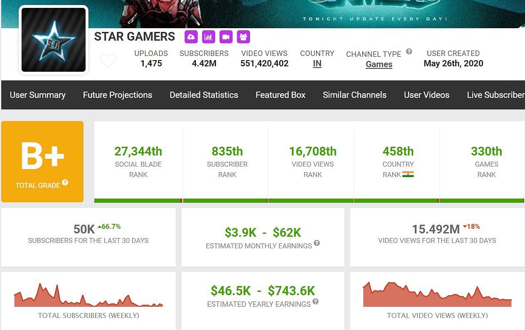
Task: Click the India flag beside Country Rank
Action: tap(408, 175)
